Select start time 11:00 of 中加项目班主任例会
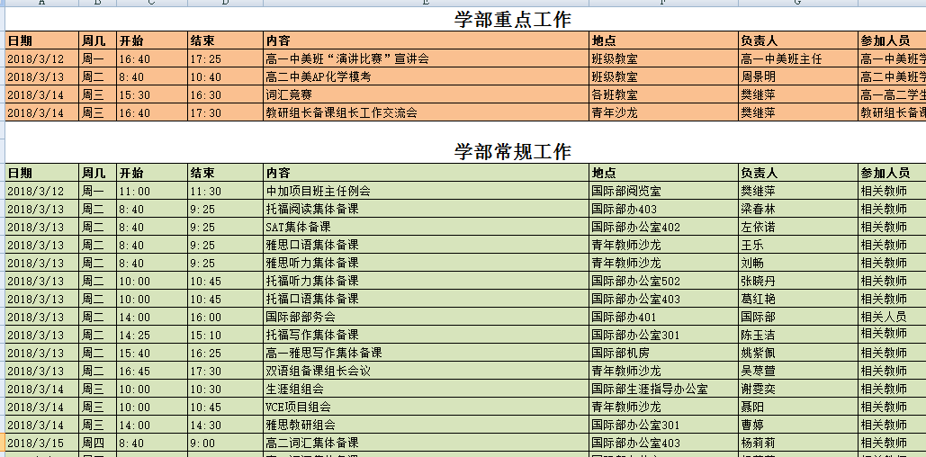926x457 pixels. 152,191
